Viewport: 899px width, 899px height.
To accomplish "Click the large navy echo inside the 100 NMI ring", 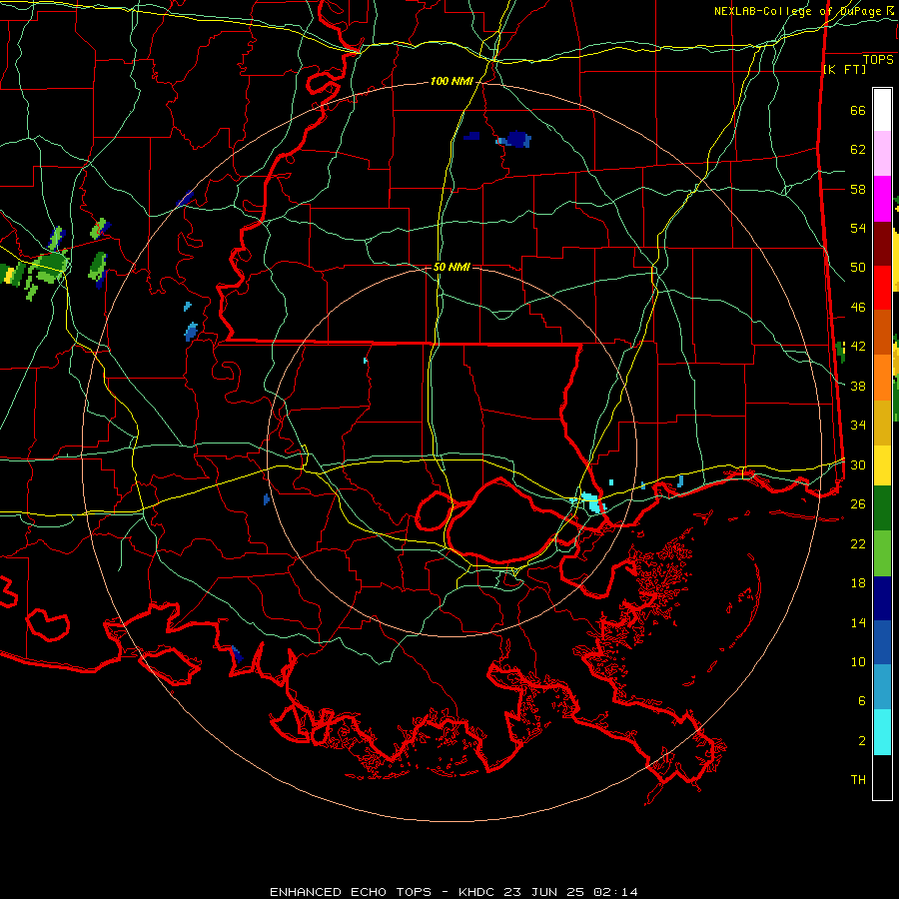I will (515, 139).
